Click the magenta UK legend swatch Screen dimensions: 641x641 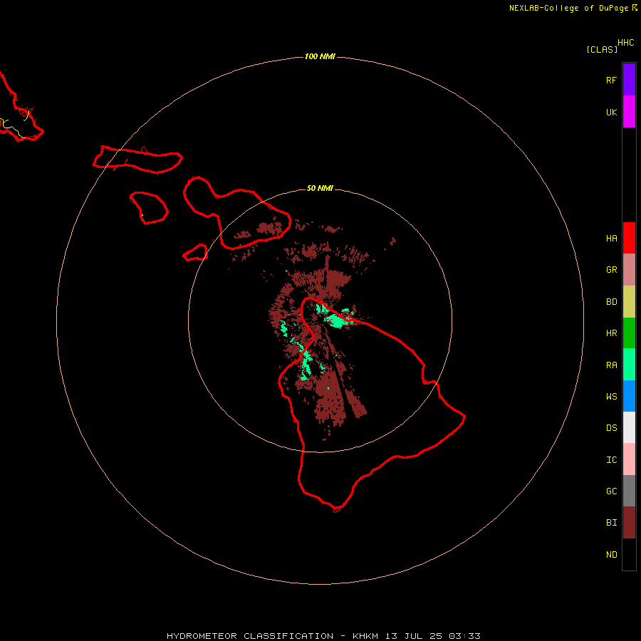(x=629, y=111)
